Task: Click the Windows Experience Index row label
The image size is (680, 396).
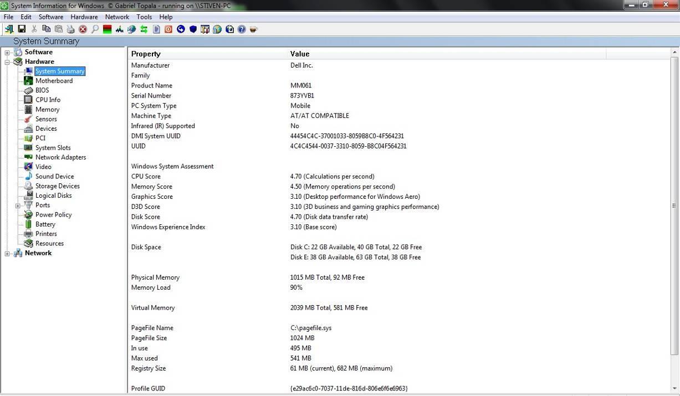Action: [168, 227]
